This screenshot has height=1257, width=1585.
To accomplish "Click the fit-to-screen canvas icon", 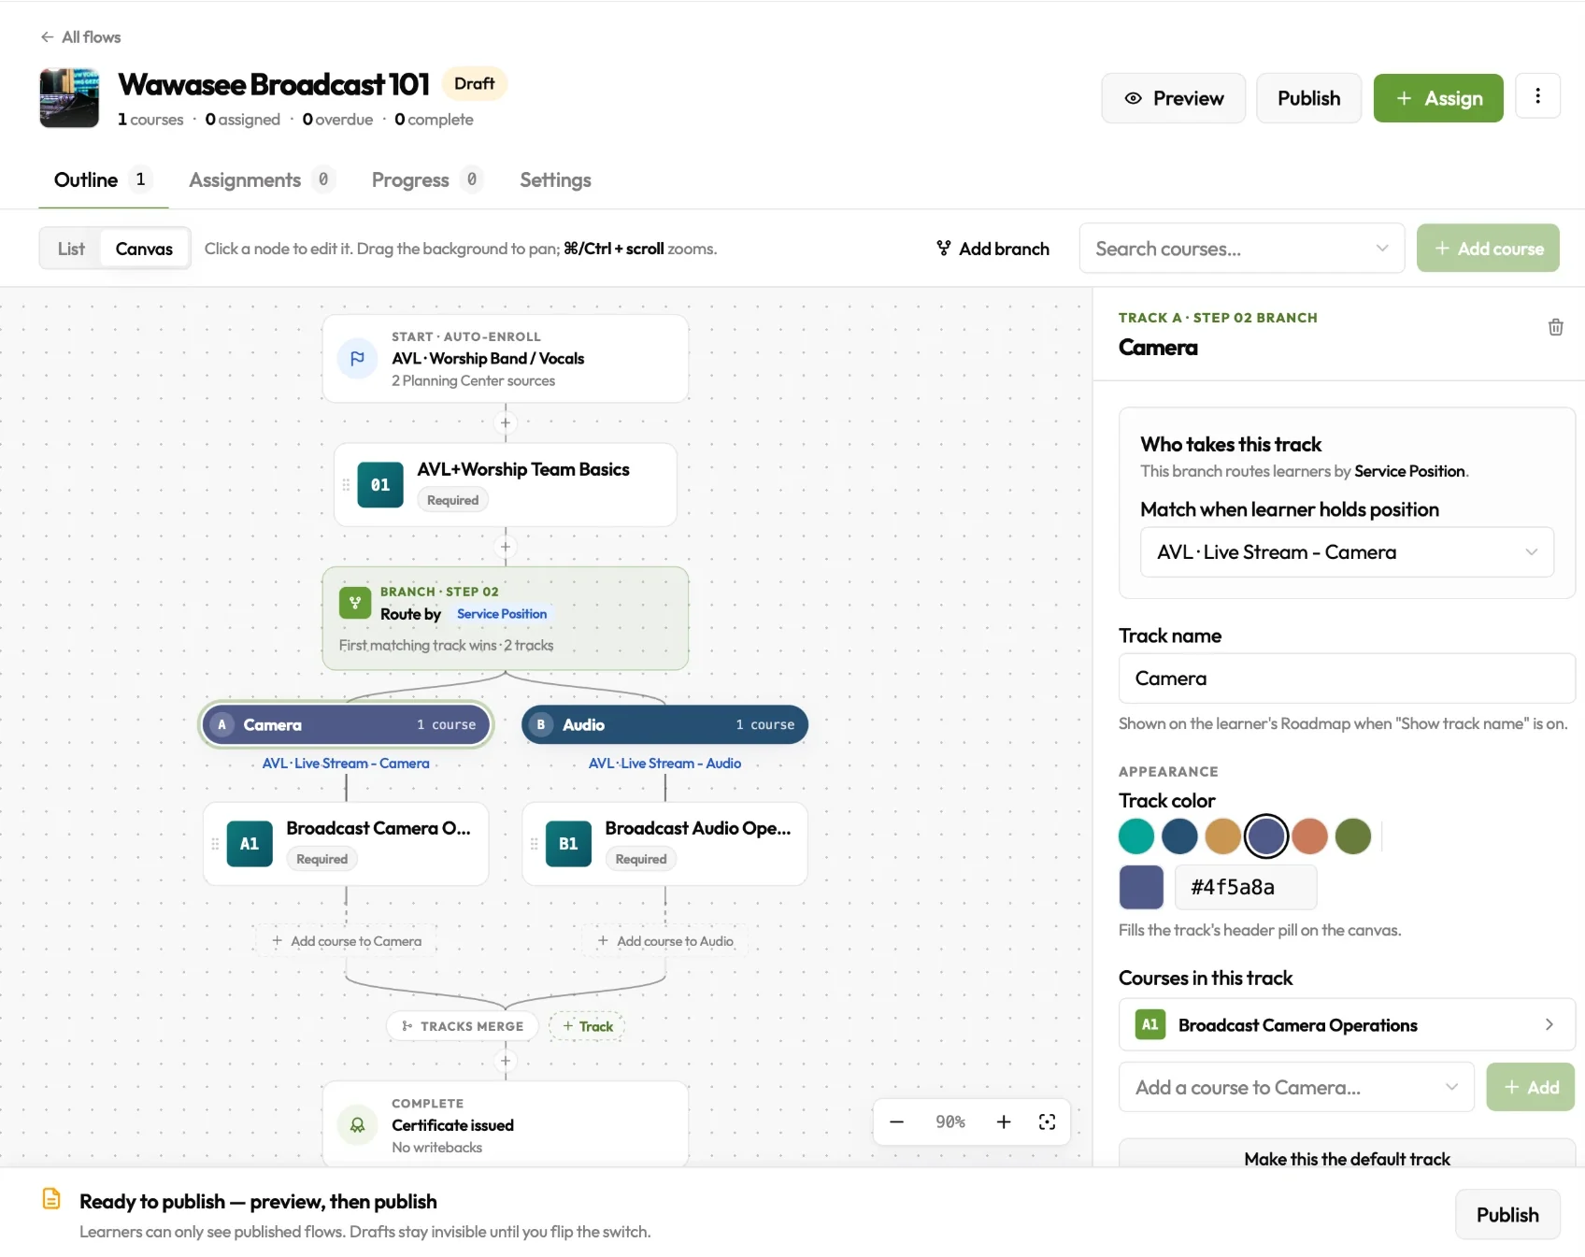I will pyautogui.click(x=1047, y=1121).
